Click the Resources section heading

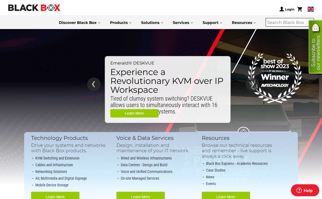[216, 138]
